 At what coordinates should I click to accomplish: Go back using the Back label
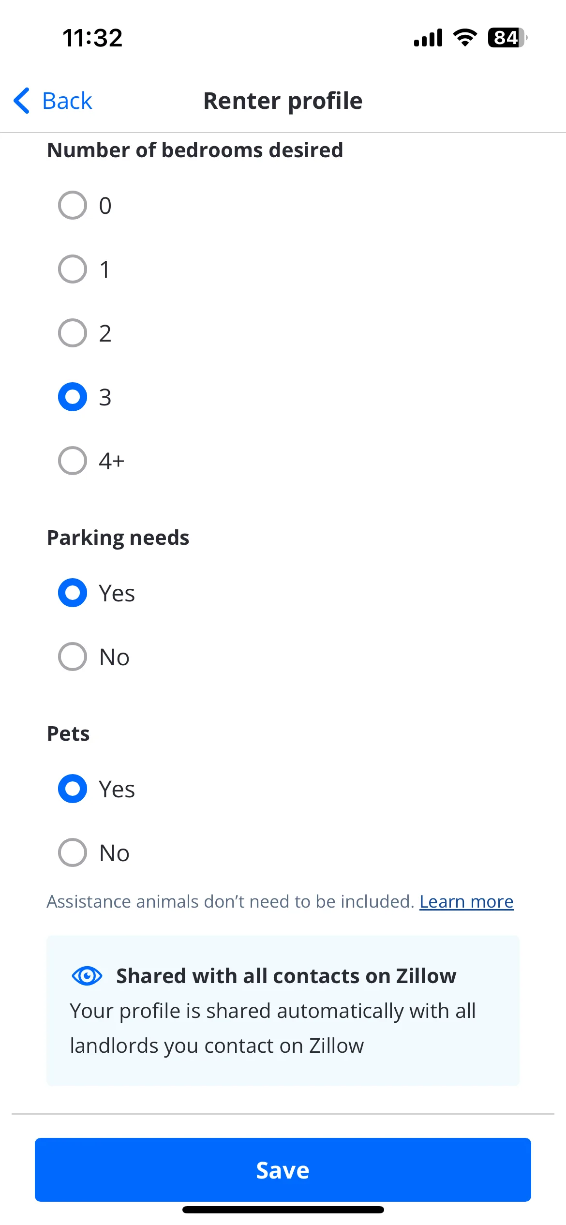click(67, 101)
